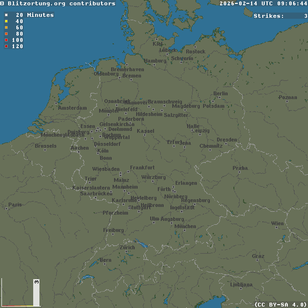Select the Amsterdam city marker
Screen dimensions: 308x308
pyautogui.click(x=56, y=103)
